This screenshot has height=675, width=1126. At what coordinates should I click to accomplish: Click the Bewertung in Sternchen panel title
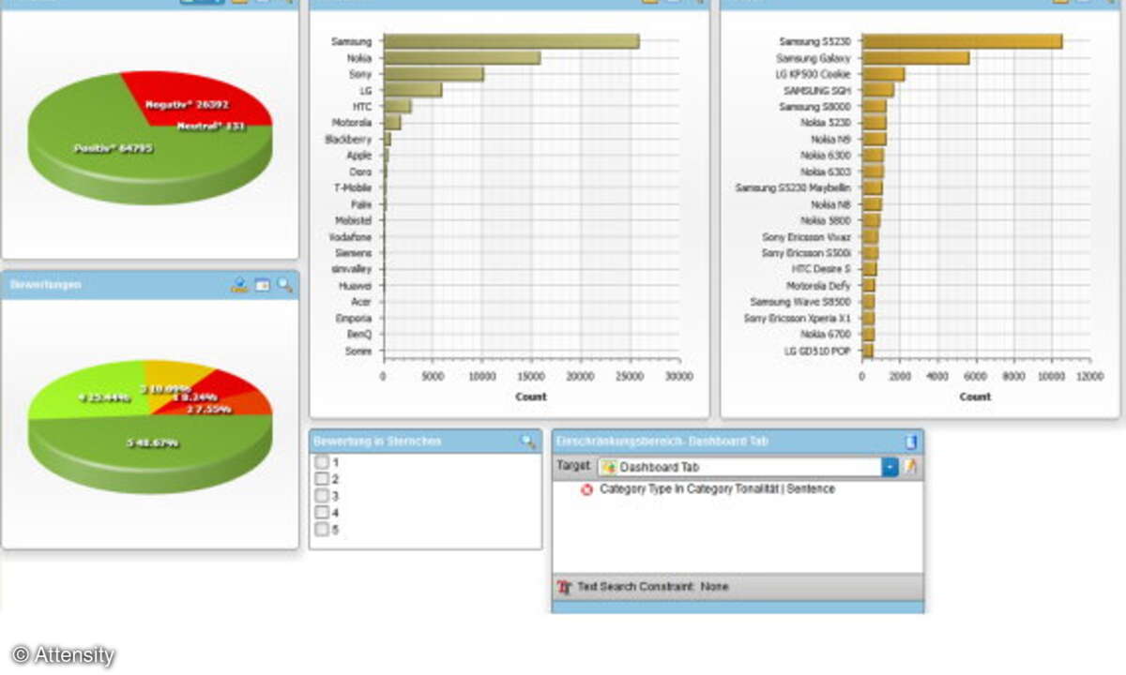click(377, 442)
